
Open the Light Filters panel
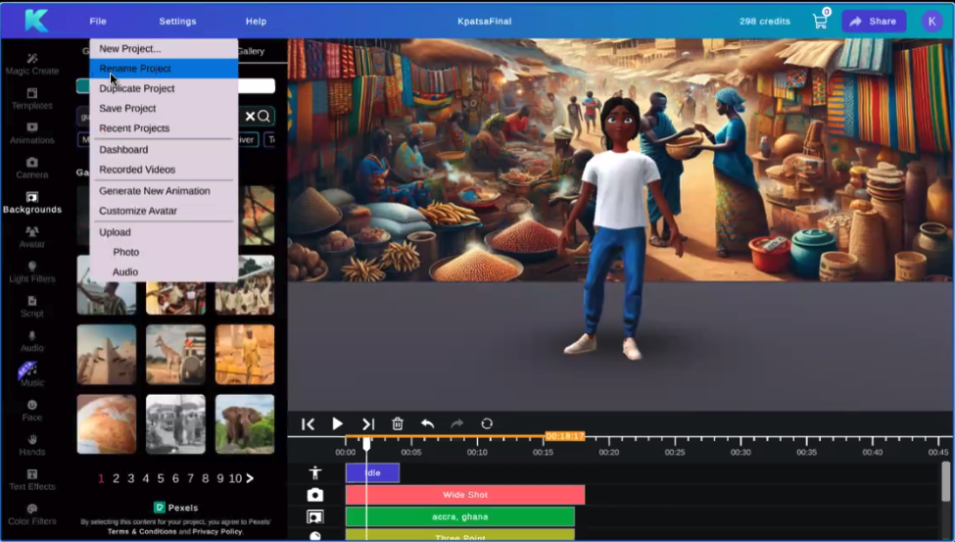31,271
